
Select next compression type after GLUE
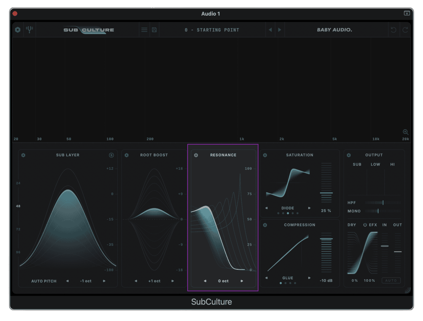(309, 278)
